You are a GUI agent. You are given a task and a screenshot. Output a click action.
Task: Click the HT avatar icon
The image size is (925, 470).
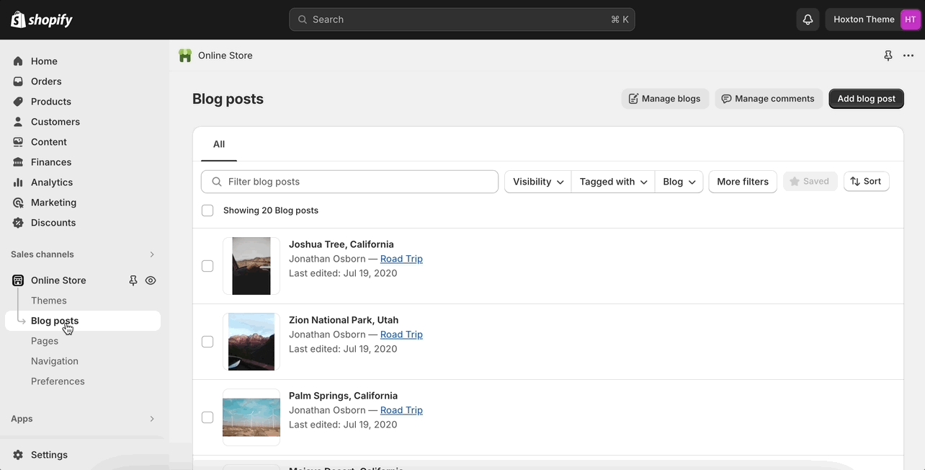click(x=910, y=19)
